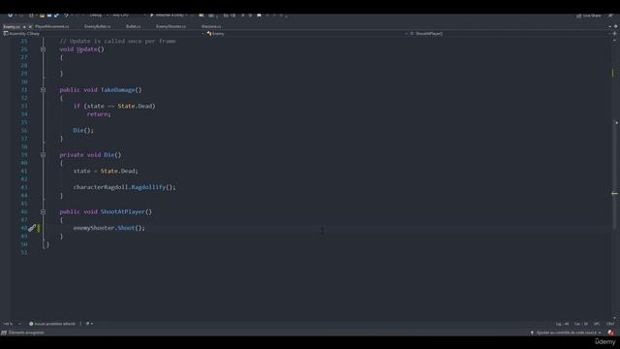Screen dimensions: 620x349
Task: Switch to the Bullet.cs tab
Action: point(134,26)
